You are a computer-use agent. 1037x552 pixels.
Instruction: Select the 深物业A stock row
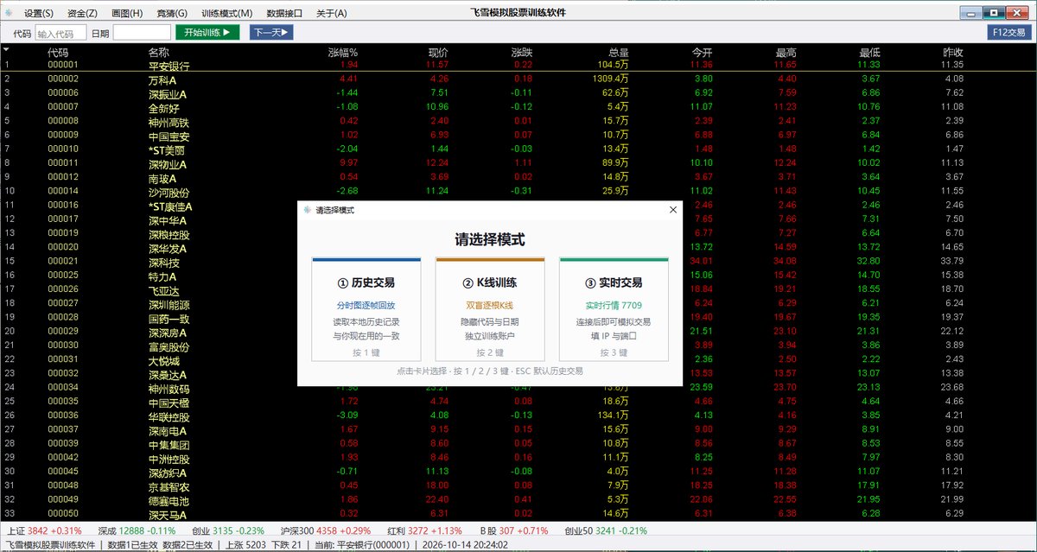pyautogui.click(x=518, y=163)
